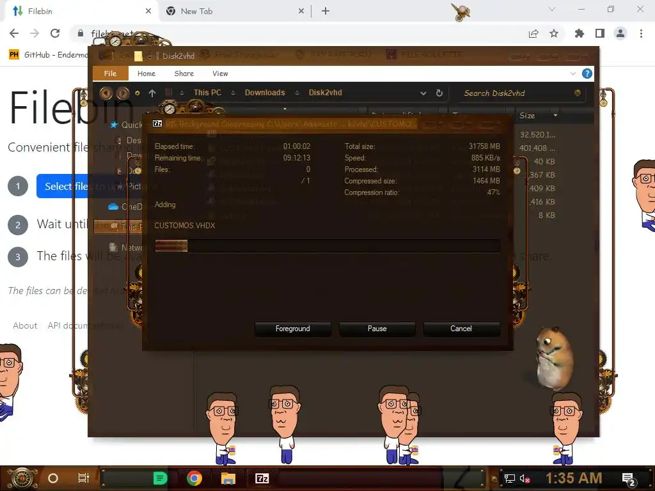Viewport: 655px width, 491px height.
Task: Expand the Explorer ribbon chevron
Action: 572,74
